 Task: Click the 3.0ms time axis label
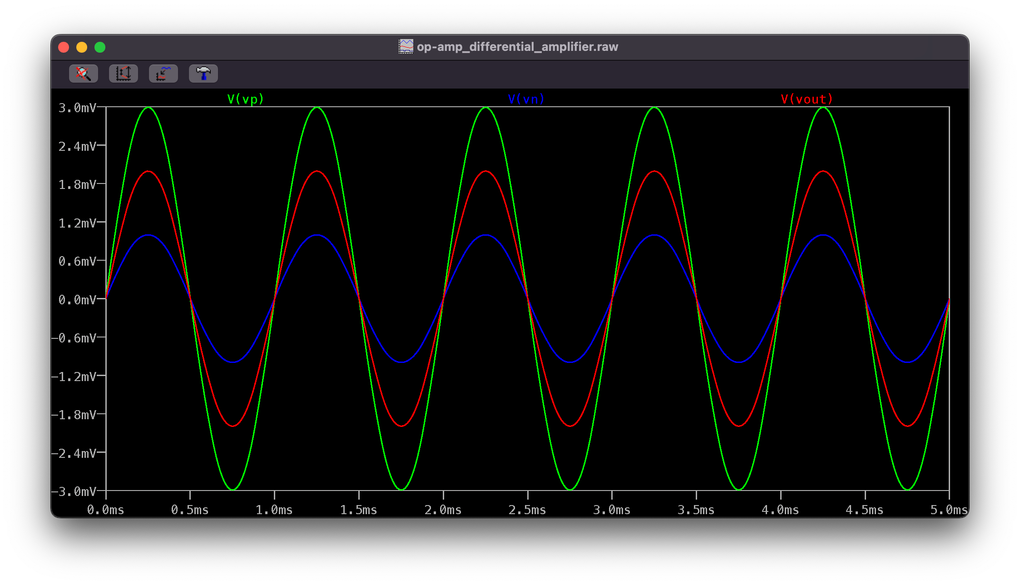[612, 510]
